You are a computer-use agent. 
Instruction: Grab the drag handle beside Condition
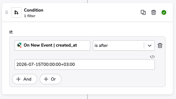click(x=7, y=12)
